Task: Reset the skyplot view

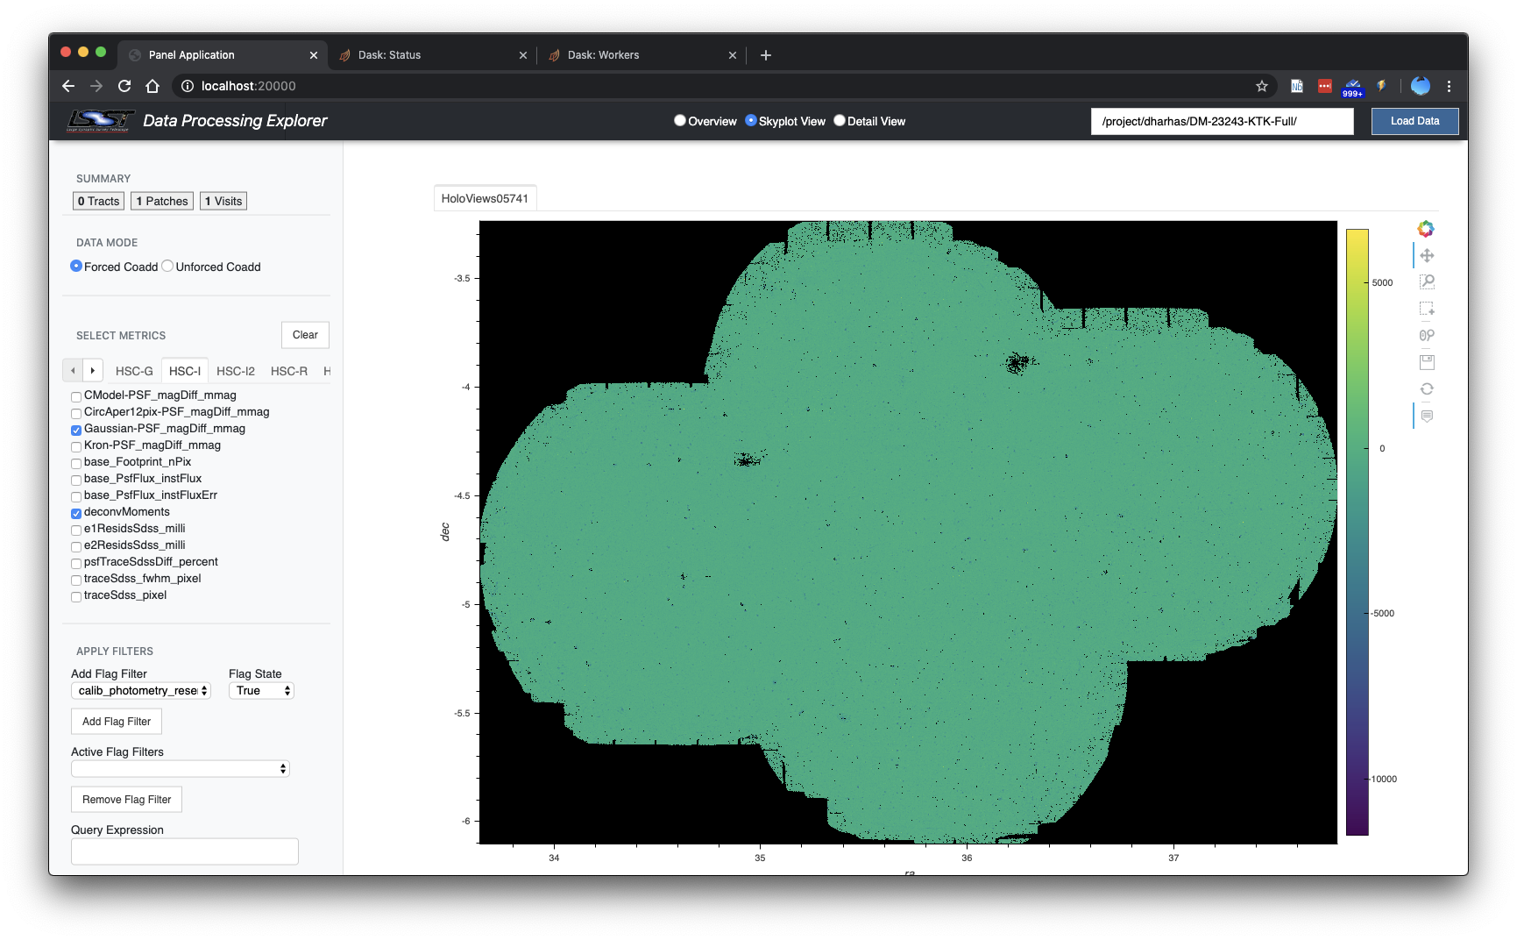Action: click(x=1428, y=388)
